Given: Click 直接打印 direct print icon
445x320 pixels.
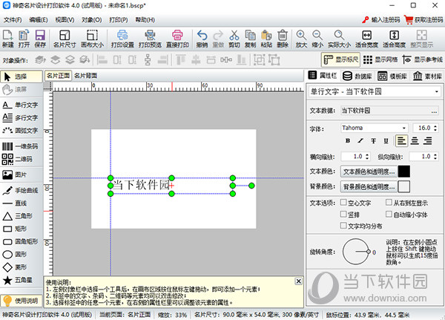Looking at the screenshot, I should point(177,39).
